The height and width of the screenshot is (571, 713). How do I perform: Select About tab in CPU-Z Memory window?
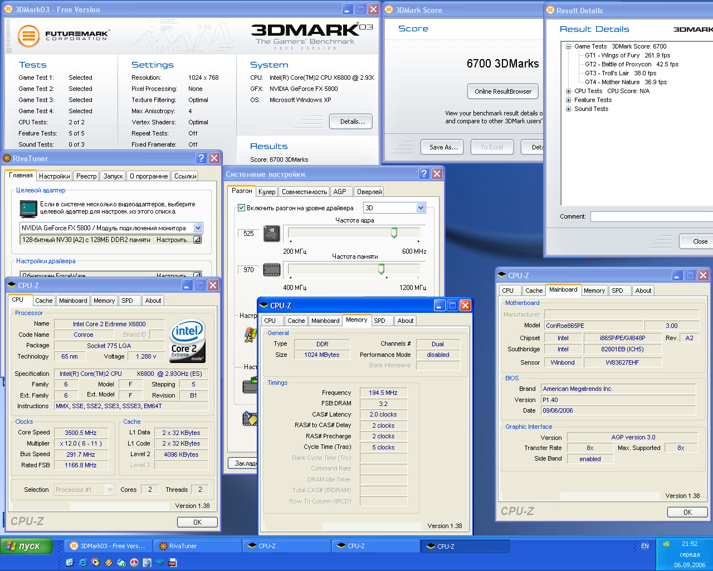pyautogui.click(x=405, y=321)
